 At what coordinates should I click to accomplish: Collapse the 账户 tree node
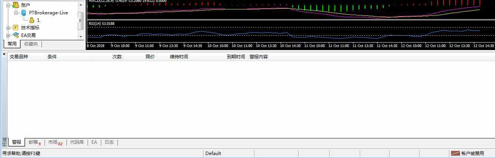pyautogui.click(x=8, y=5)
